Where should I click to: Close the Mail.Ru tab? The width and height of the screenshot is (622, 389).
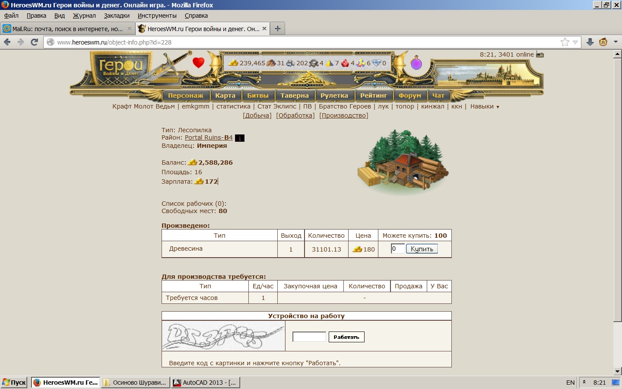point(129,29)
